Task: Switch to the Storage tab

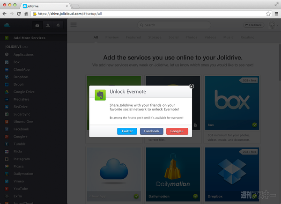Action: pyautogui.click(x=155, y=37)
